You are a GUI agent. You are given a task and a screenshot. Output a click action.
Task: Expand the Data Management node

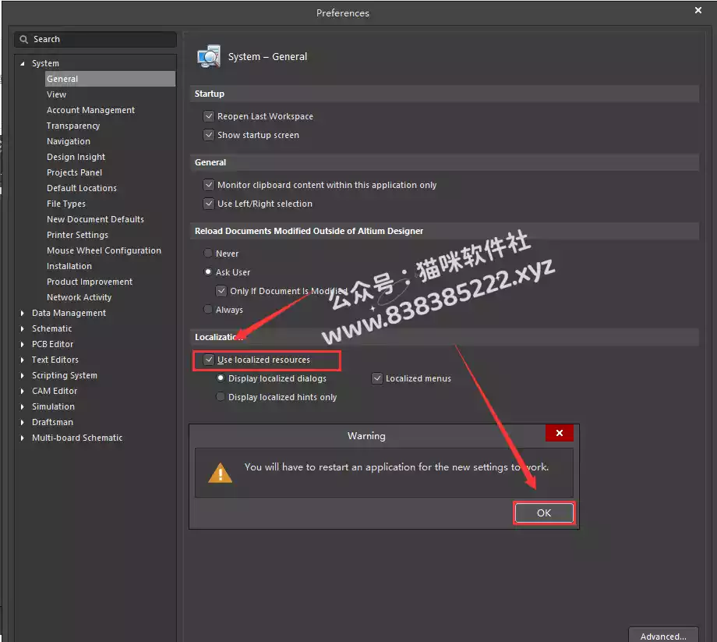[23, 313]
